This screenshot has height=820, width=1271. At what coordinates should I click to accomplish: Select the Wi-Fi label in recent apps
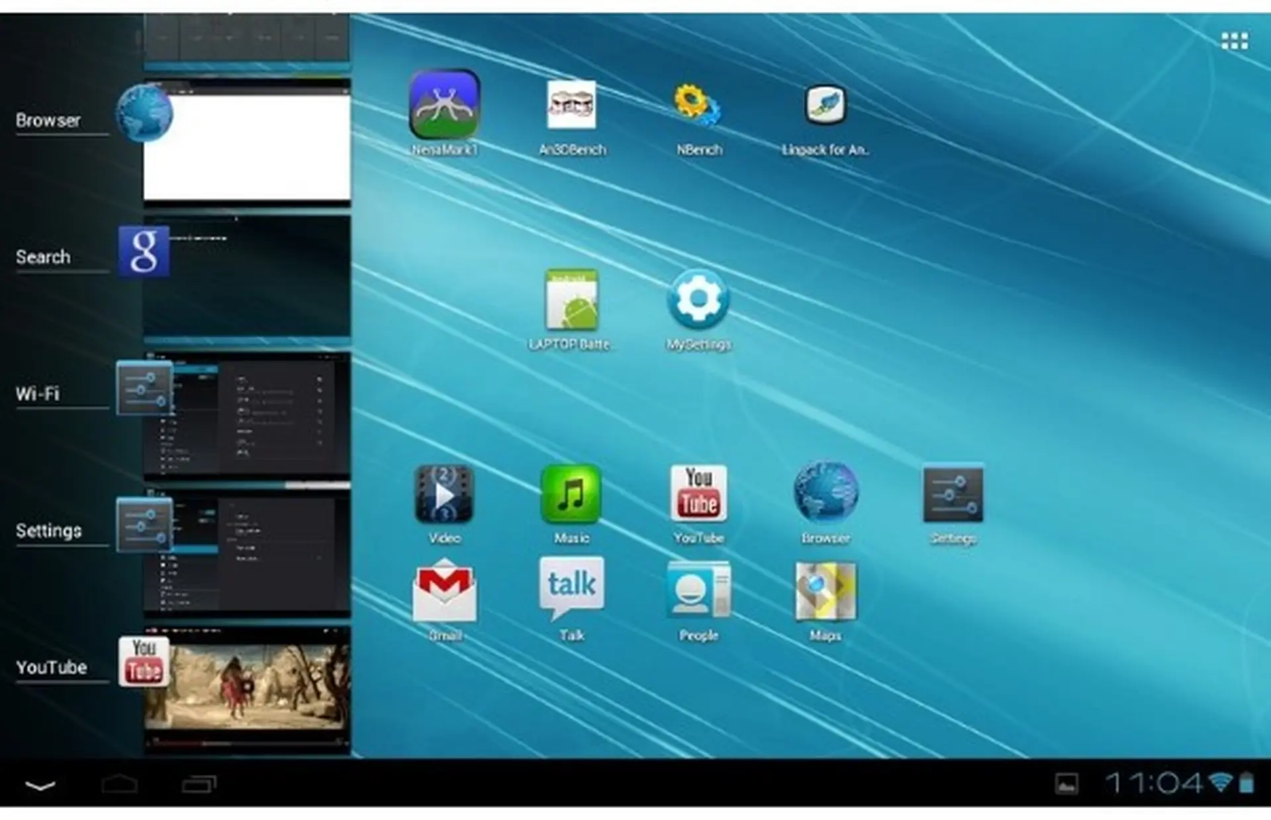coord(38,393)
